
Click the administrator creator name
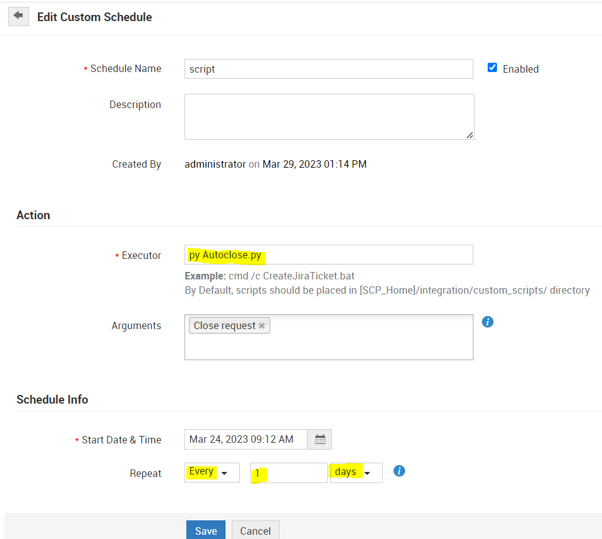pos(215,165)
